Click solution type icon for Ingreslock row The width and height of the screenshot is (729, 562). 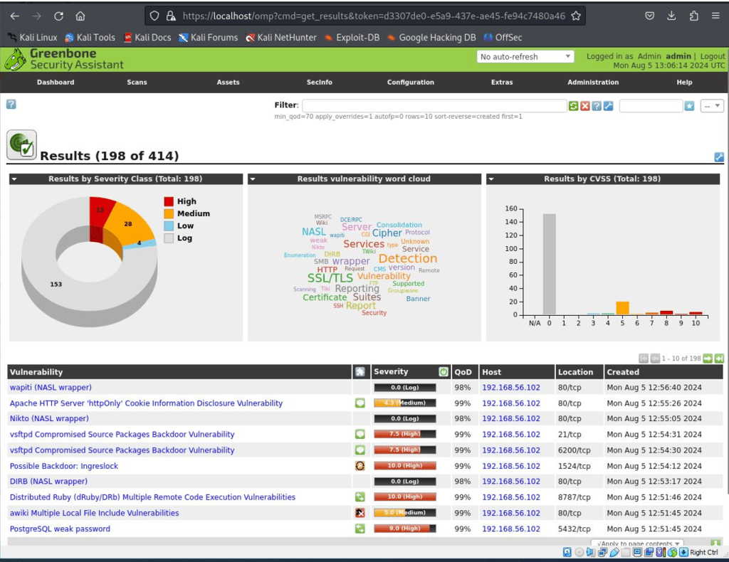360,466
